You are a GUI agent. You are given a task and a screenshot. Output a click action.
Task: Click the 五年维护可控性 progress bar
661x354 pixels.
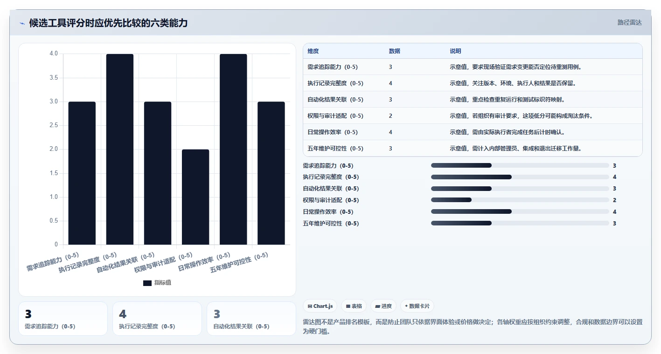click(x=520, y=223)
